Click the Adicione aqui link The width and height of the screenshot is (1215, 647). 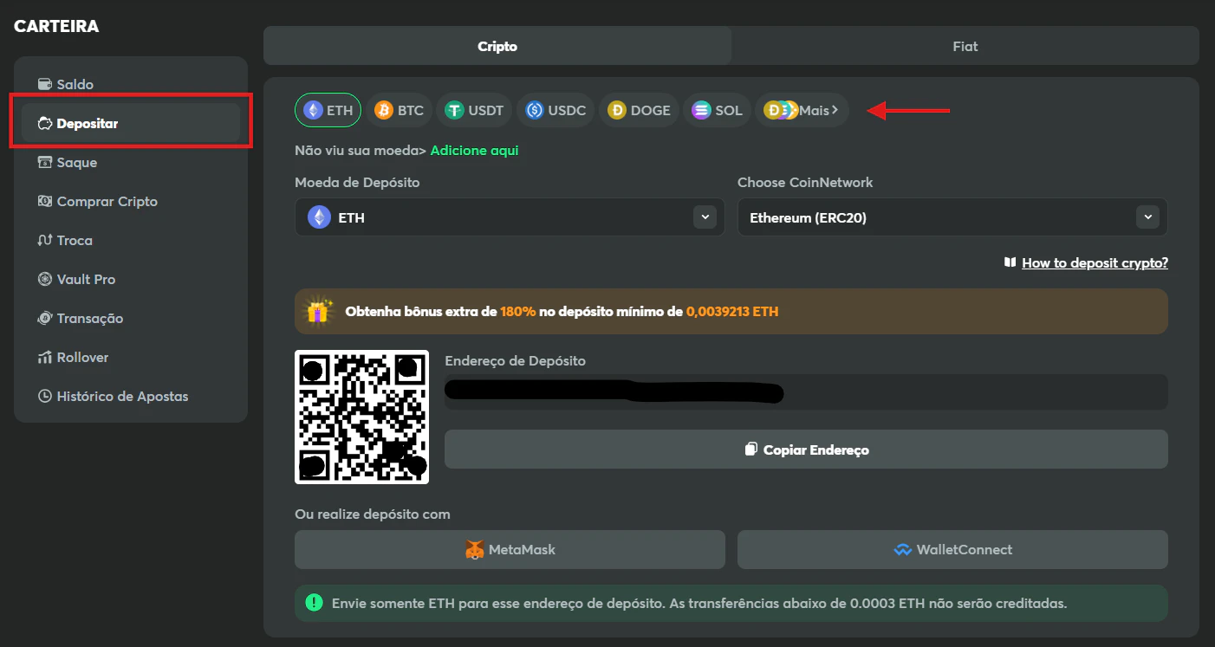474,151
